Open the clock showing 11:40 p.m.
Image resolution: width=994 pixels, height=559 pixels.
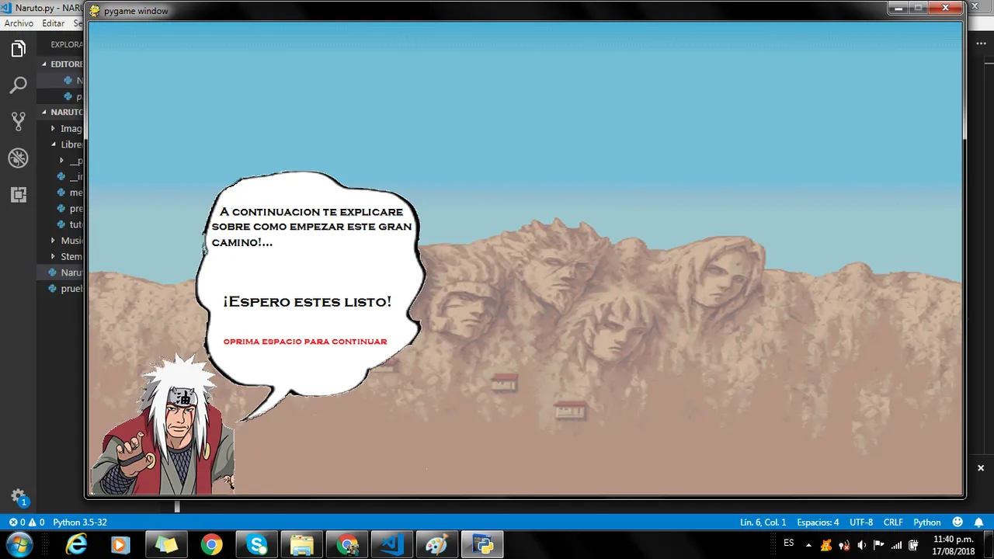pos(953,545)
